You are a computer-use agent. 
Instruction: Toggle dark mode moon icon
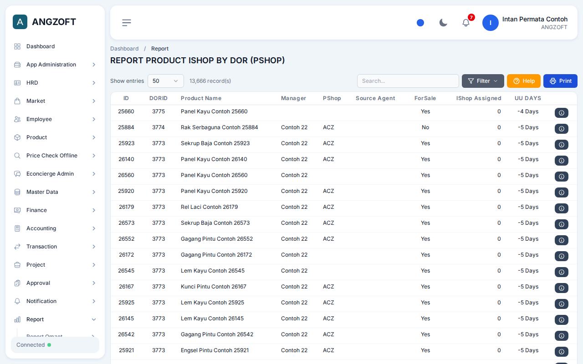click(x=443, y=23)
